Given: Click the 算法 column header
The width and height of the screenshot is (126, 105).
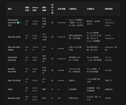Looking at the screenshot, I should coord(10,9).
